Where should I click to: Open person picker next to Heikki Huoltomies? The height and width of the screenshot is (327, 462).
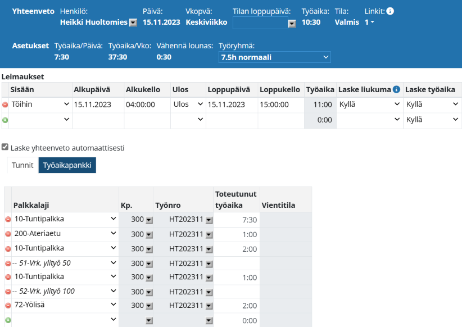(x=133, y=23)
